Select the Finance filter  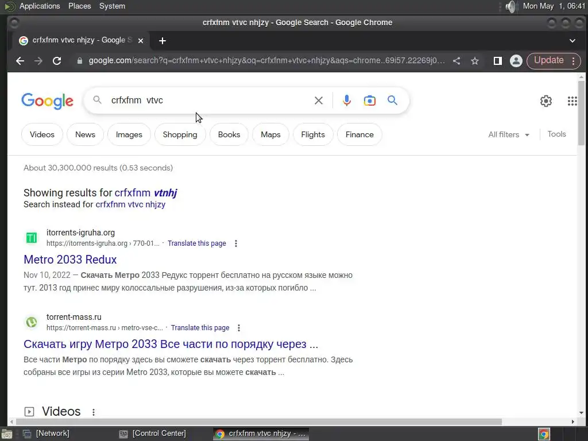point(359,134)
